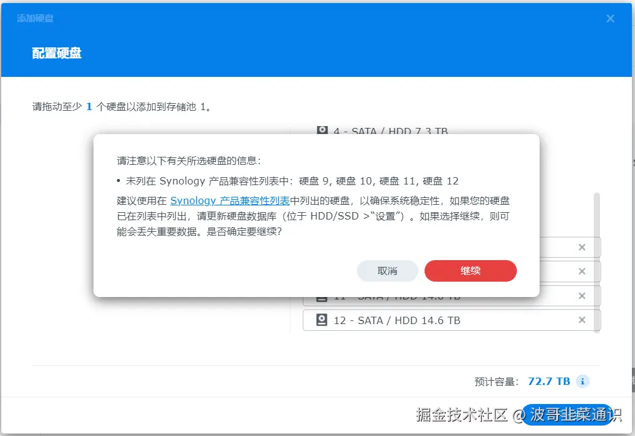Image resolution: width=635 pixels, height=436 pixels.
Task: Click the 预计容量 72.7 TB value
Action: point(549,381)
